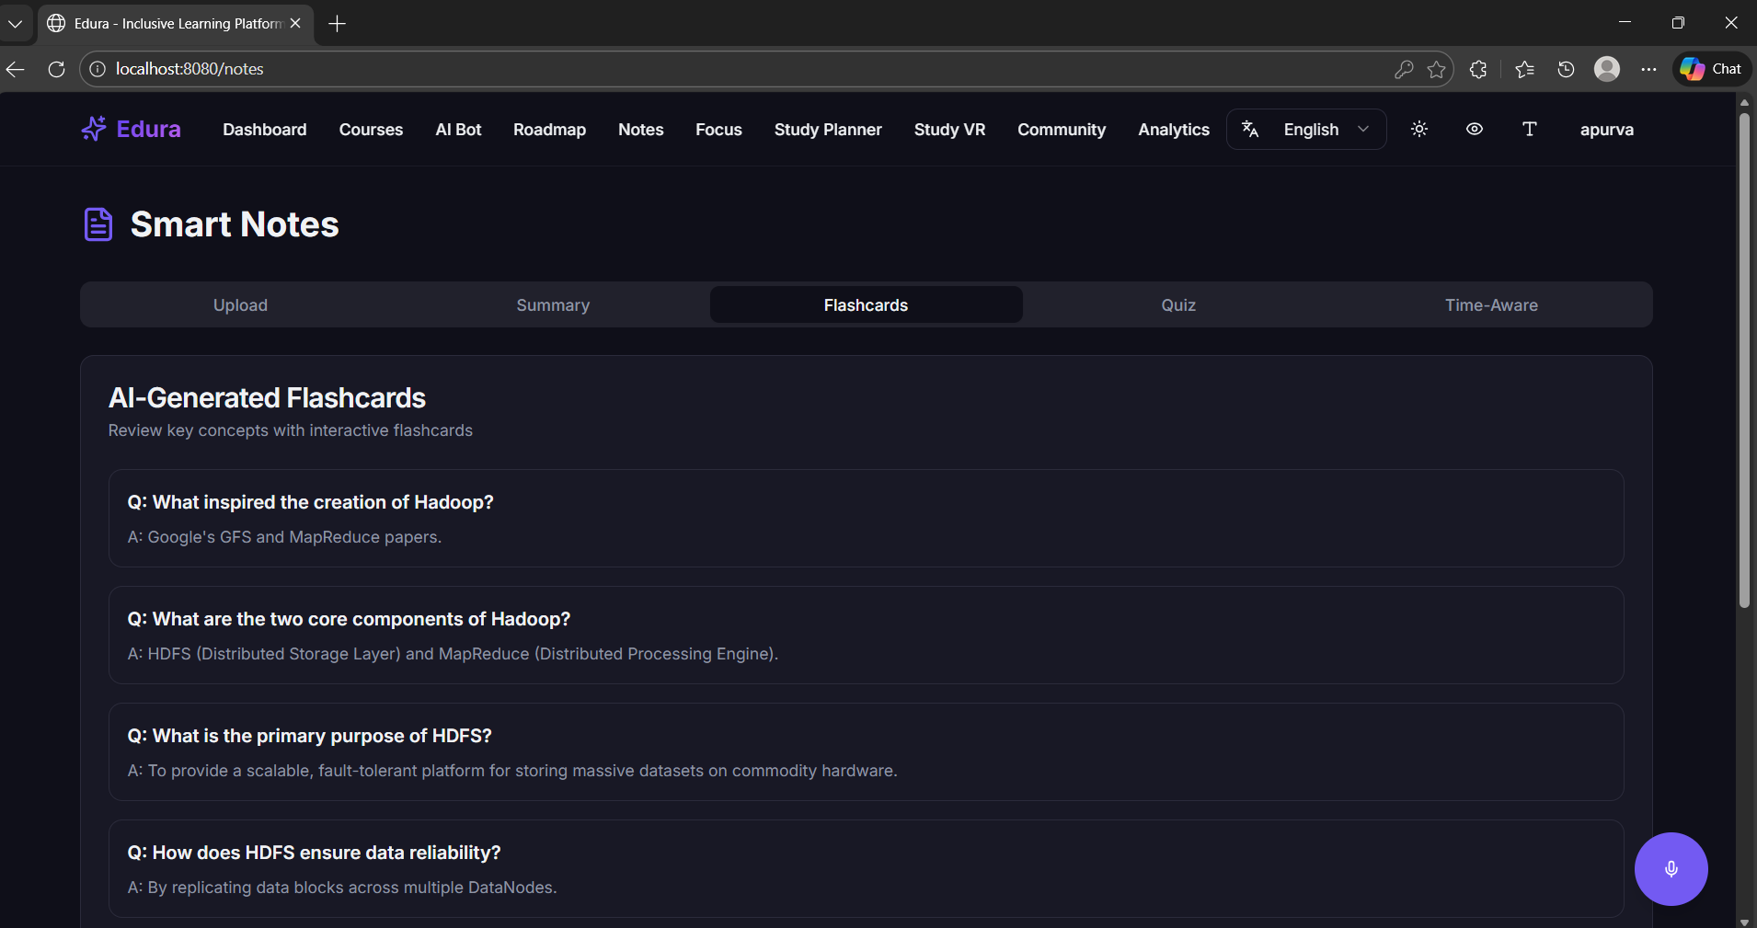Open the AI Bot page
1757x928 pixels.
coord(458,130)
